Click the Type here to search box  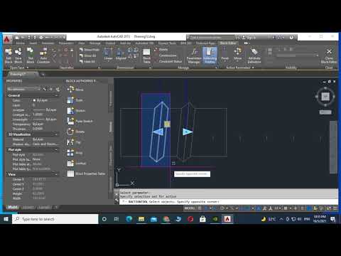tap(55, 219)
